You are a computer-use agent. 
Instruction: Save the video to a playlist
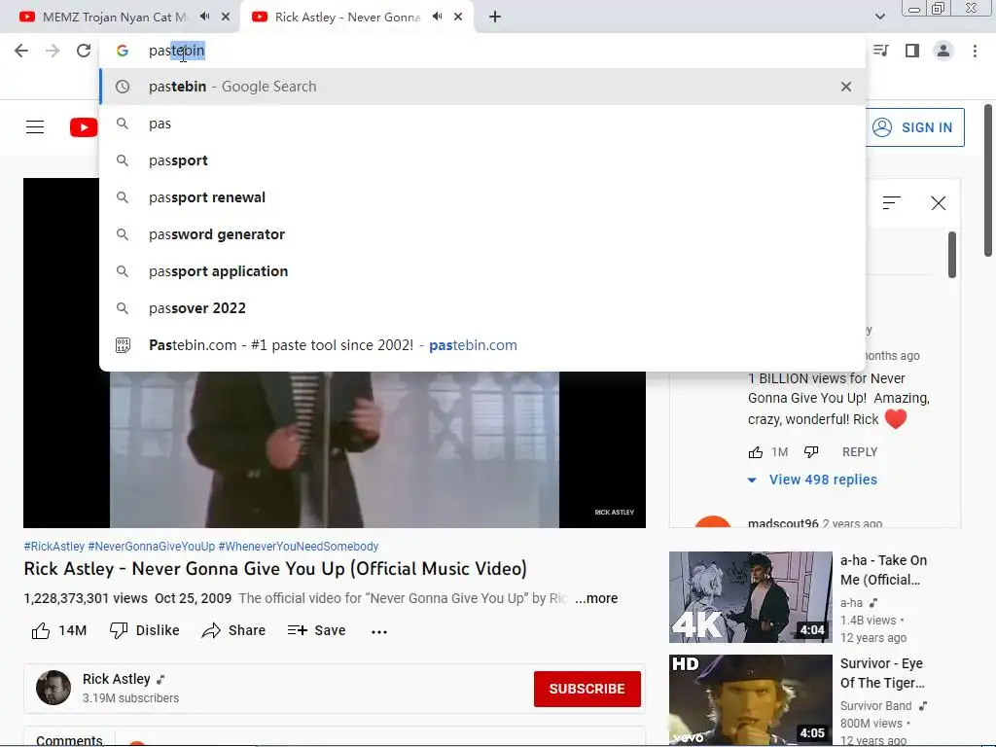pyautogui.click(x=316, y=630)
